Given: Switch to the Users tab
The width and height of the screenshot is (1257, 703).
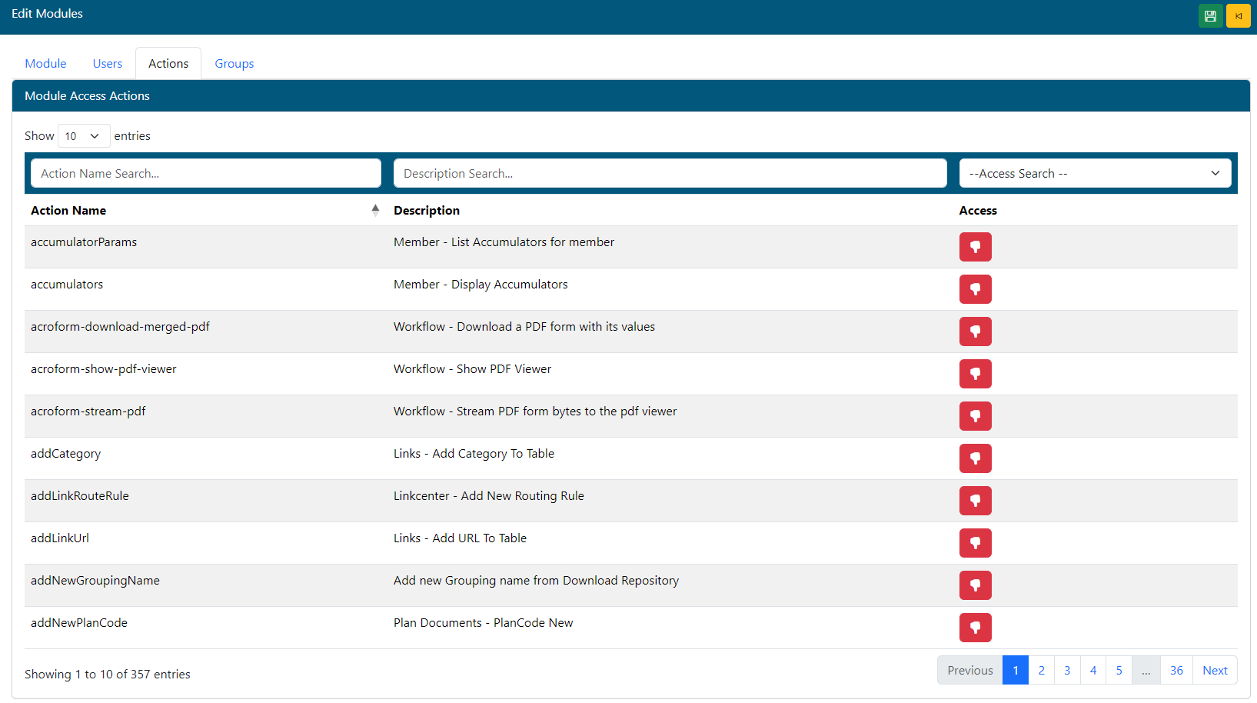Looking at the screenshot, I should (x=108, y=64).
